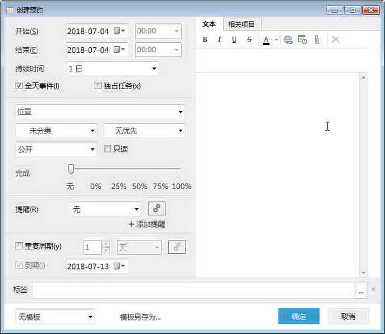Apply strikethrough formatting
Image resolution: width=385 pixels, height=334 pixels.
click(249, 40)
